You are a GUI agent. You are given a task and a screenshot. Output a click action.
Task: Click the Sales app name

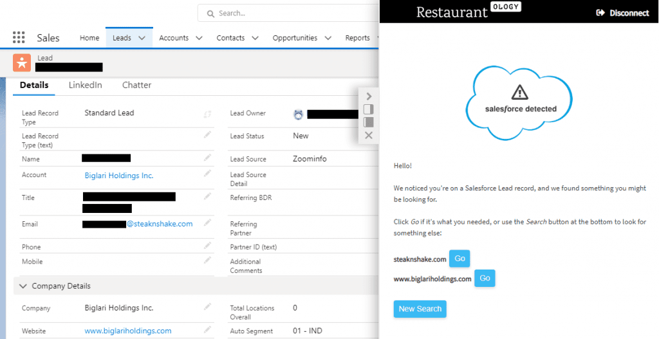48,38
